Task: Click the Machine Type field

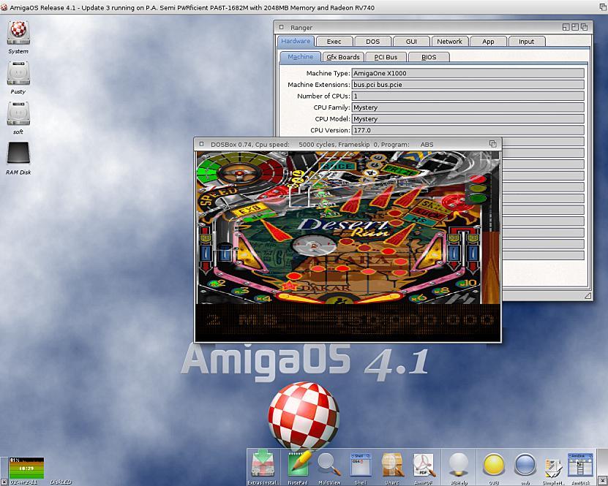Action: tap(468, 74)
